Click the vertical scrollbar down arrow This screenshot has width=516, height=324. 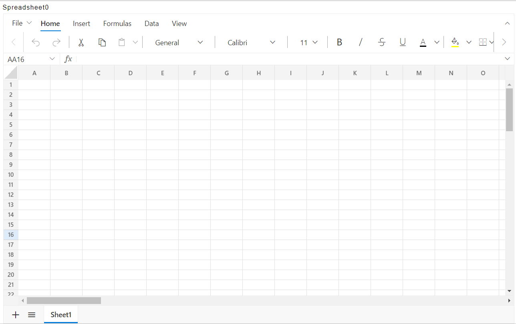(x=510, y=291)
